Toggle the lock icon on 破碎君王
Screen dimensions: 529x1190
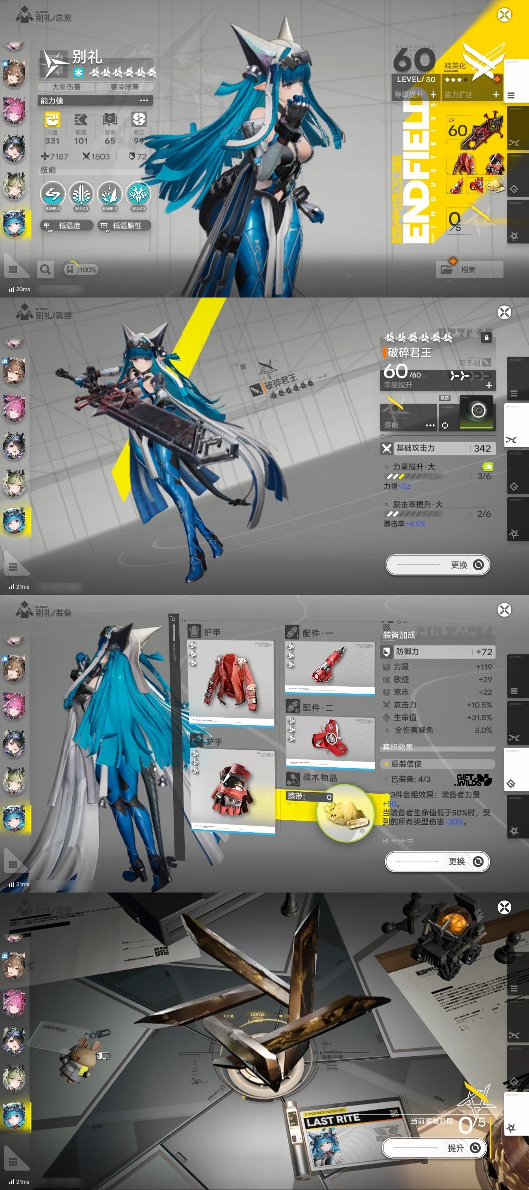coord(486,338)
